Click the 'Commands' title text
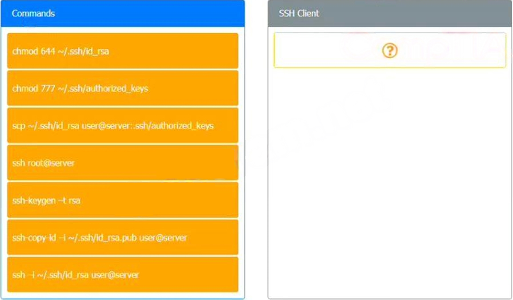The image size is (513, 300). click(x=33, y=13)
